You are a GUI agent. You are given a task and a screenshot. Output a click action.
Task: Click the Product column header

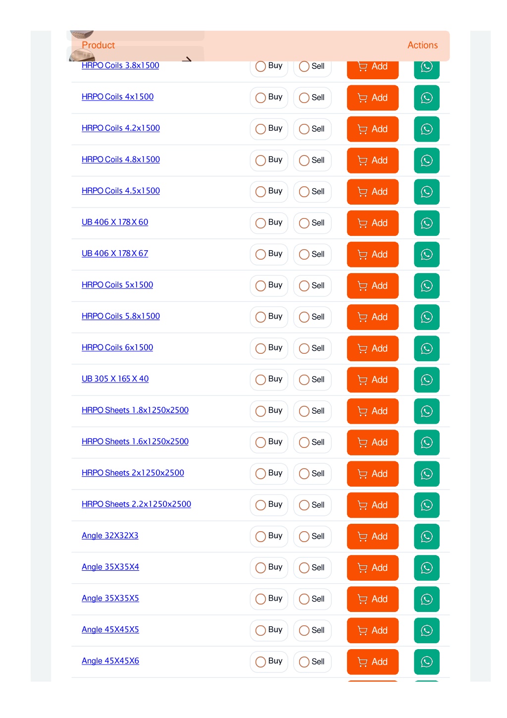click(x=98, y=45)
